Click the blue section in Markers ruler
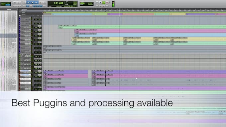Screen dimensions: 226x127 72,14
